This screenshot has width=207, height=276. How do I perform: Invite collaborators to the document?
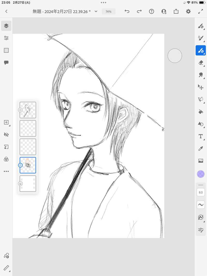164,11
